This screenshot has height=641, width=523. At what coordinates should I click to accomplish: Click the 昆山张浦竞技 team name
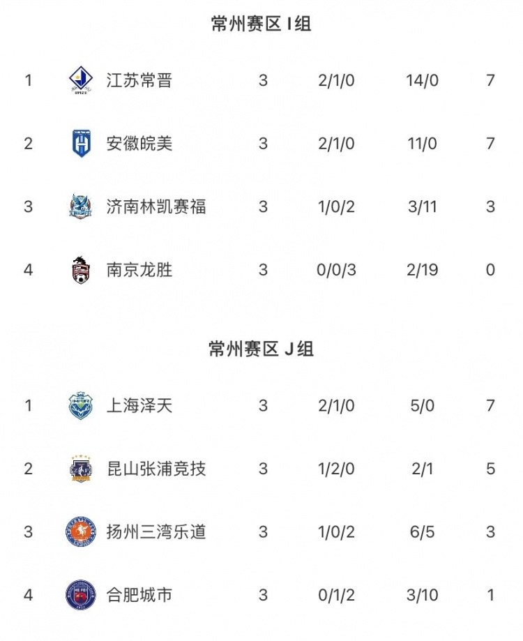click(156, 469)
